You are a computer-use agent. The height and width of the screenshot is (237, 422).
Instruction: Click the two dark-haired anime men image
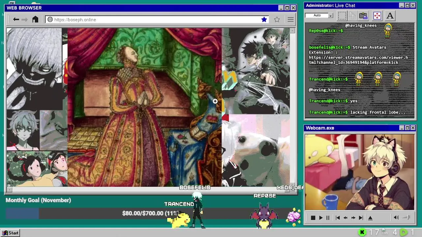[256, 71]
